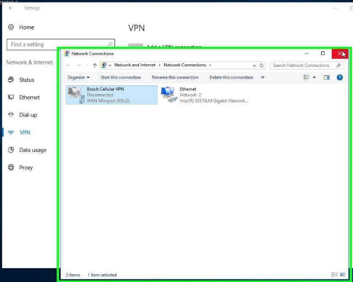Viewport: 353px width, 282px height.
Task: Click the Forward arrow in Network Connections
Action: point(79,65)
